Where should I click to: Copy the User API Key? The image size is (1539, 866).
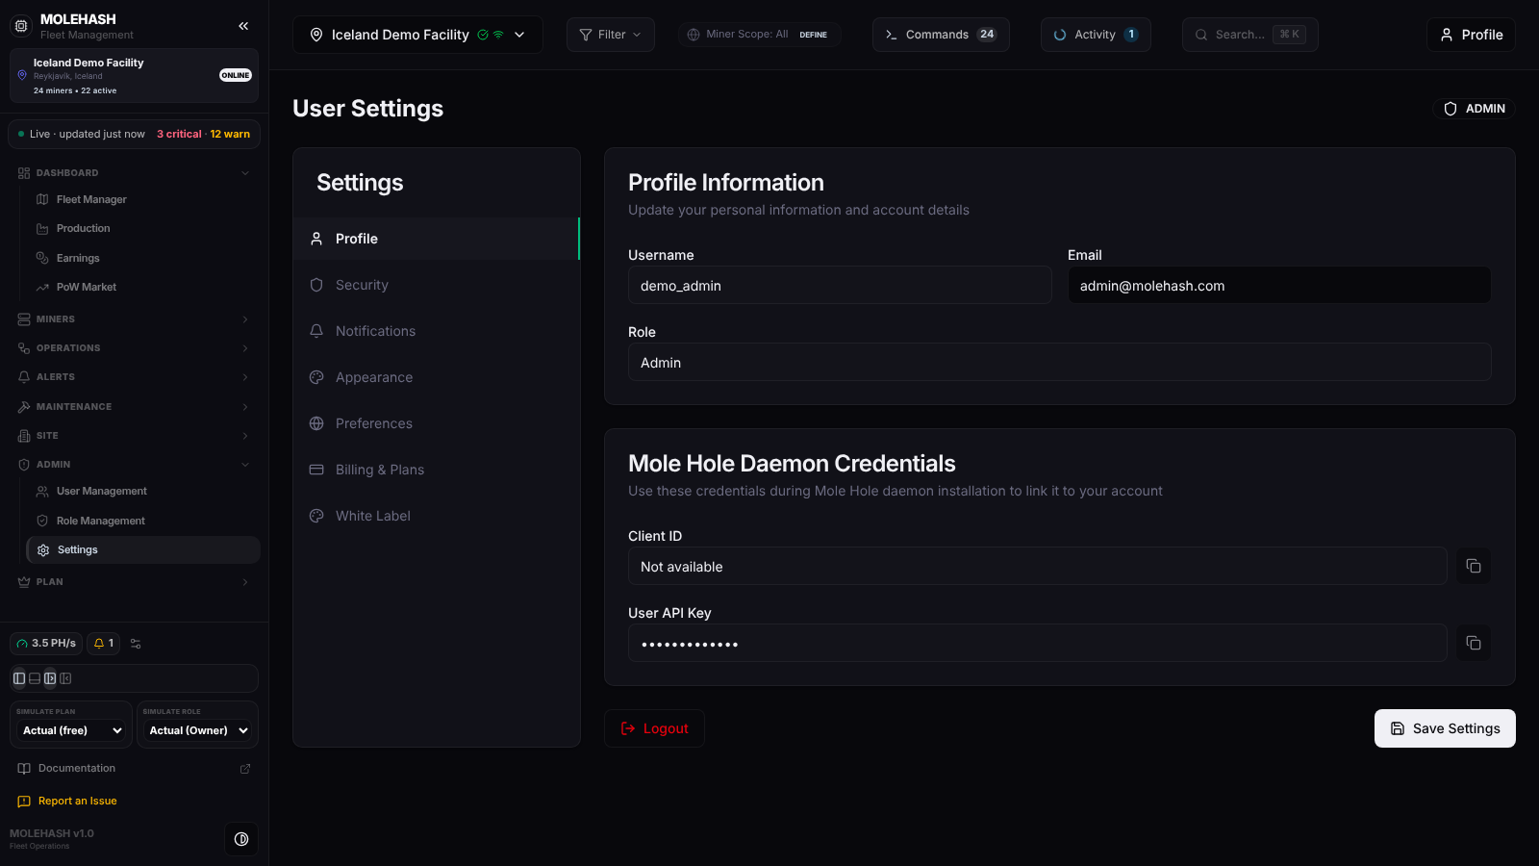1473,643
